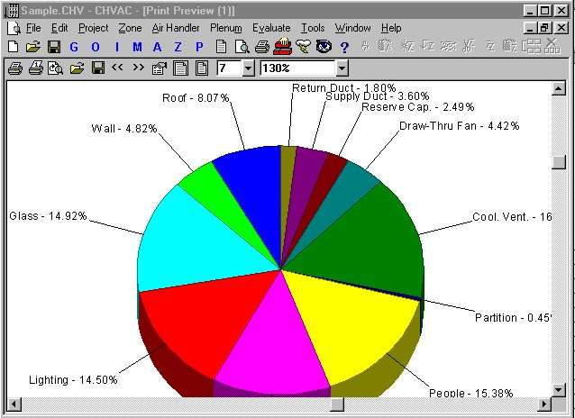Viewport: 575px width, 418px height.
Task: Click the floppy disk save icon in the preview toolbar
Action: [97, 68]
